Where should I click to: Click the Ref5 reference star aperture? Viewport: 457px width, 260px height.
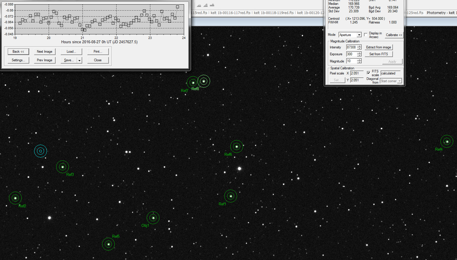[108, 244]
